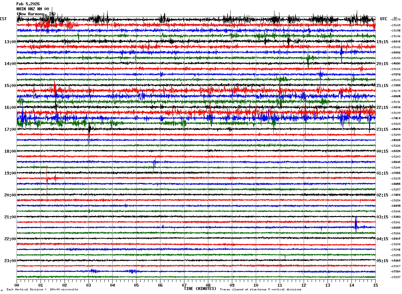Click the 19:15 UTC time label
The width and height of the screenshot is (402, 294).
[382, 42]
